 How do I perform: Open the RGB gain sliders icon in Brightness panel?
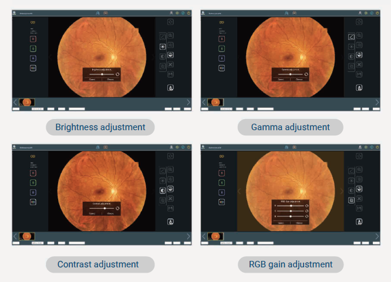(x=163, y=66)
